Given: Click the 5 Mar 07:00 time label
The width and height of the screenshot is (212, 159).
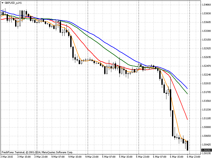Looking at the screenshot, I should [x=109, y=157].
